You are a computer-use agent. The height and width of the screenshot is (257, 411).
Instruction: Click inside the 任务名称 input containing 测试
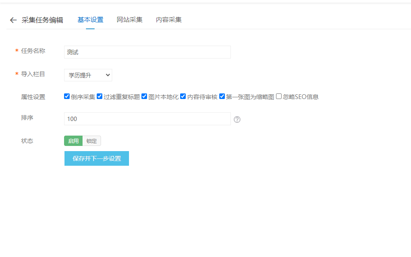pyautogui.click(x=147, y=52)
